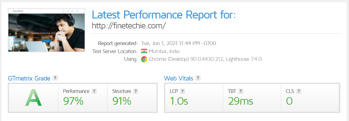Click the help icon beside CLS
Screen dimensions: 349x121
pos(299,91)
